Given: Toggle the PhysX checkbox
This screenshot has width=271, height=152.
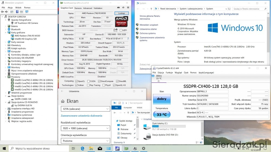Looking at the screenshot, I should [x=104, y=85].
